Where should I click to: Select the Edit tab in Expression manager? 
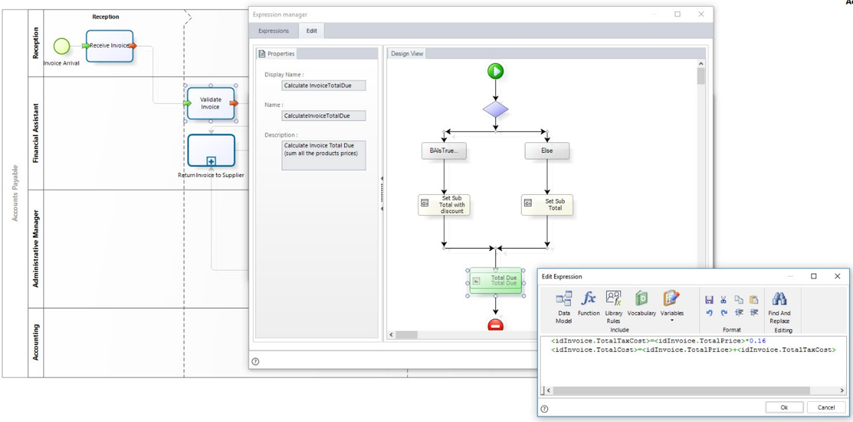click(x=312, y=31)
